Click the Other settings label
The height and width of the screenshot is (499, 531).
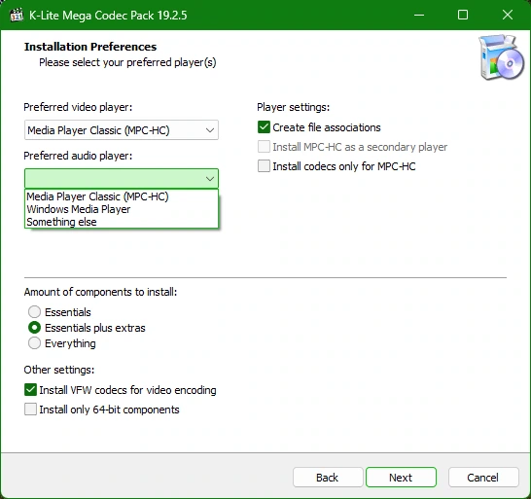click(x=59, y=370)
